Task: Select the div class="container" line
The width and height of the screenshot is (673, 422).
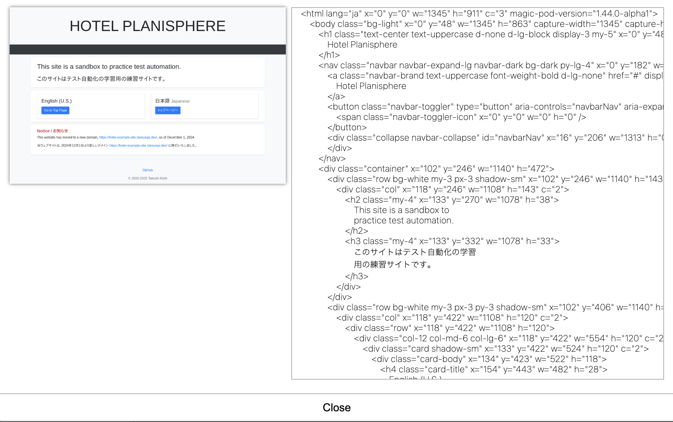Action: (436, 169)
